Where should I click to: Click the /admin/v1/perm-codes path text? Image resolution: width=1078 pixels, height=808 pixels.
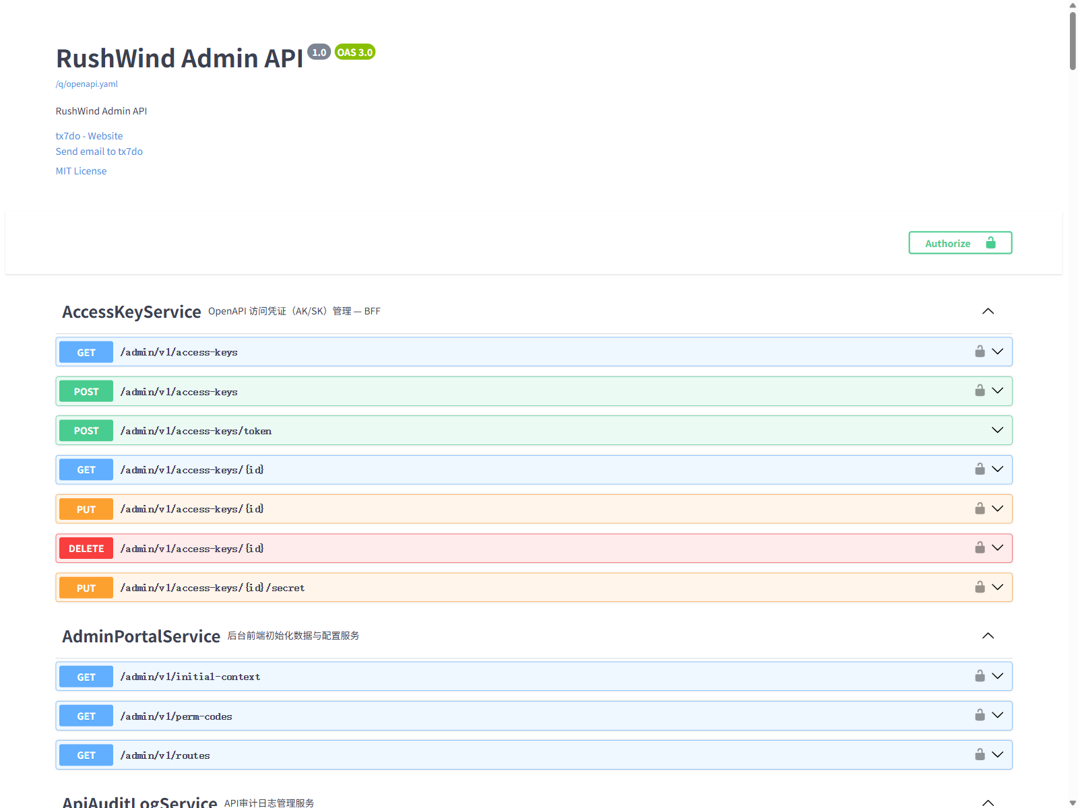176,716
